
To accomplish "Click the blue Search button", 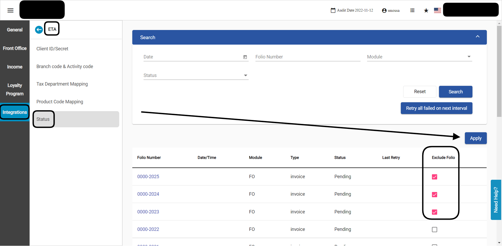I will tap(455, 92).
